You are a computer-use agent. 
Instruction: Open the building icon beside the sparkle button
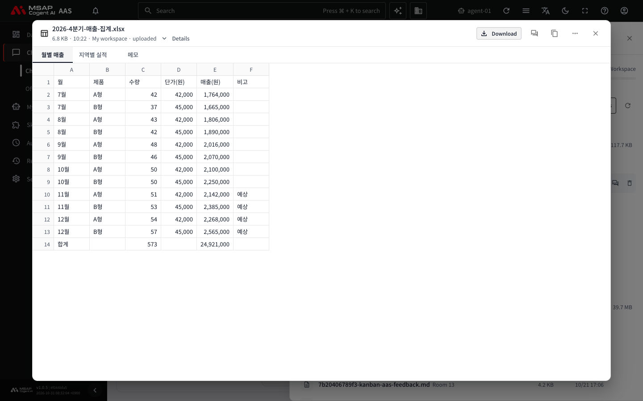pos(418,11)
